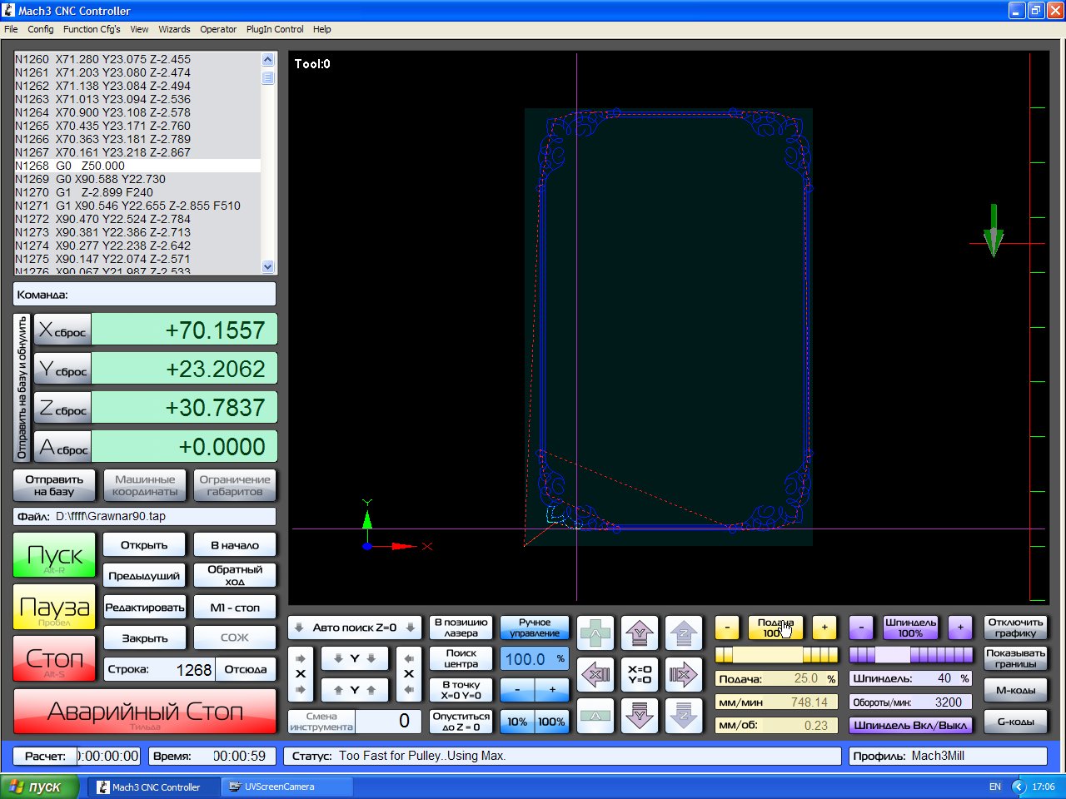Click Y probe button with down arrows

click(355, 658)
